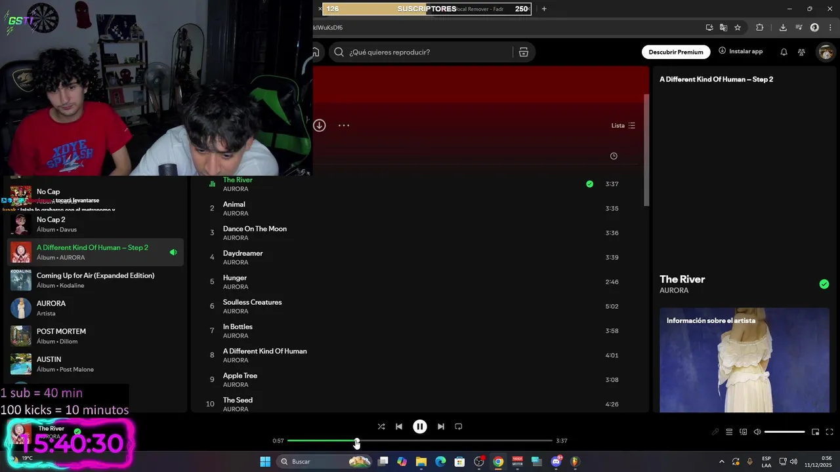Open the Chrome extensions puzzle icon
The height and width of the screenshot is (472, 840).
(760, 28)
